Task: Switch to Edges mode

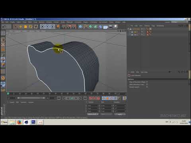Action: coord(3,60)
